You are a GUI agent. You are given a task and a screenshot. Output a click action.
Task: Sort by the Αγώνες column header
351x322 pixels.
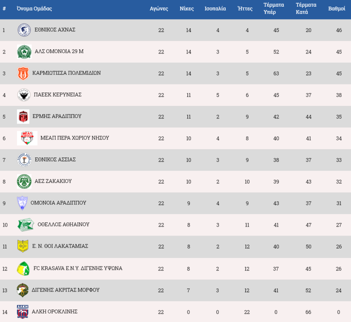coord(159,9)
